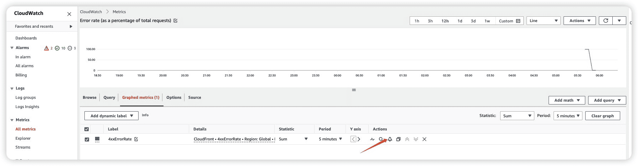Click the graph panel resize handle
This screenshot has height=166, width=638.
354,90
